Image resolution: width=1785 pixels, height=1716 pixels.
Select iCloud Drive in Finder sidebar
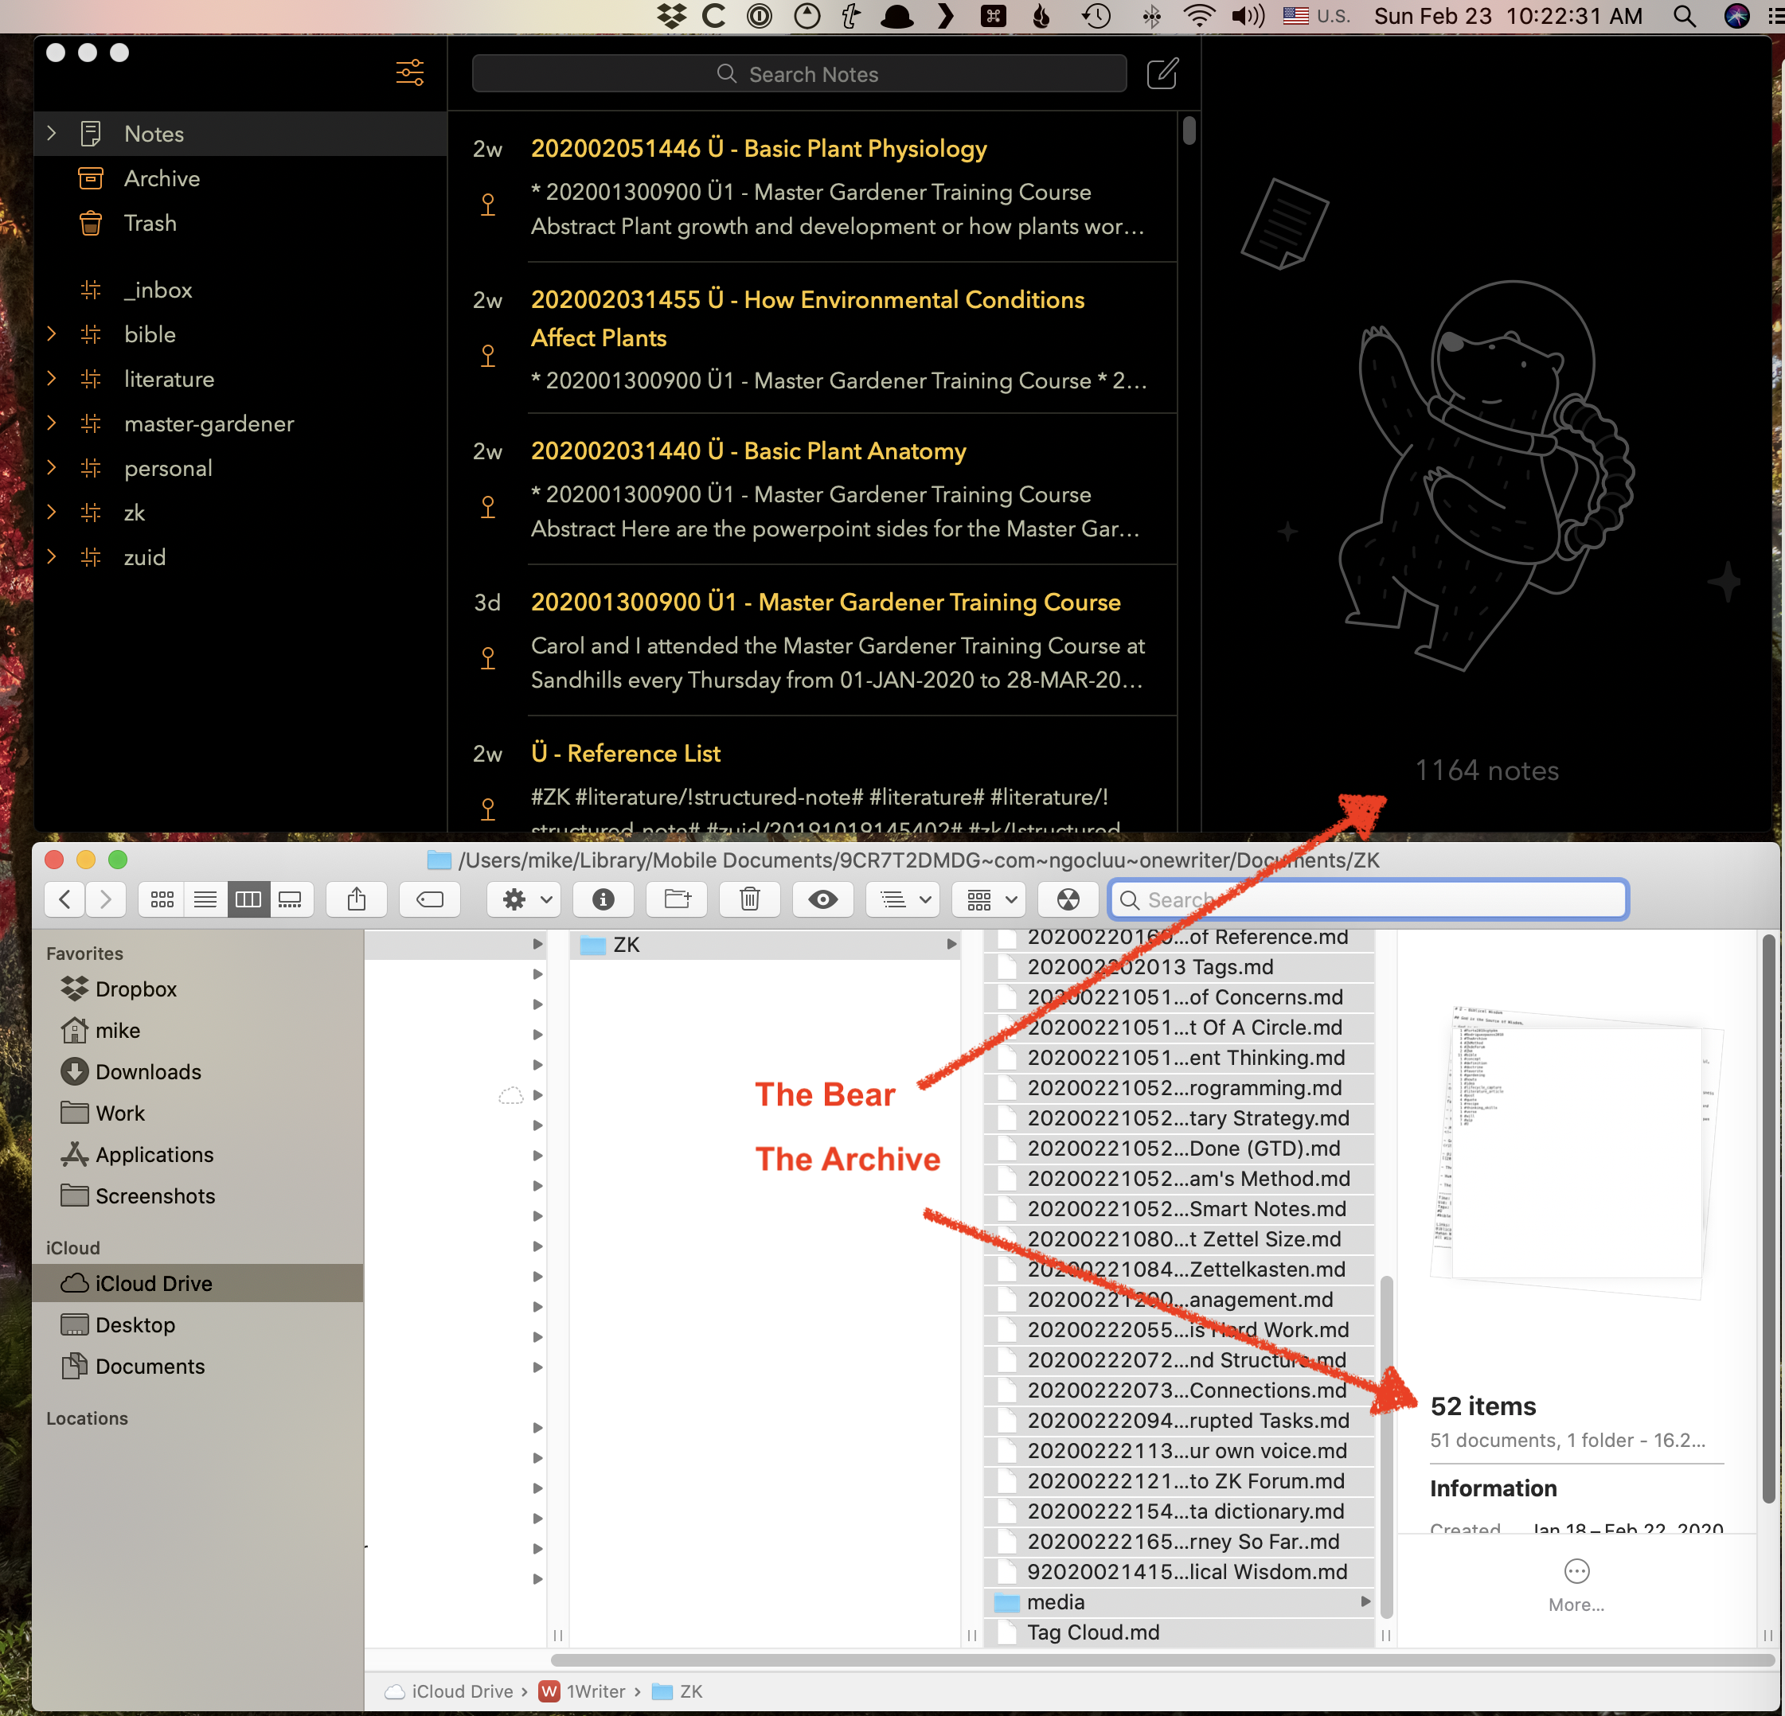click(x=197, y=1283)
